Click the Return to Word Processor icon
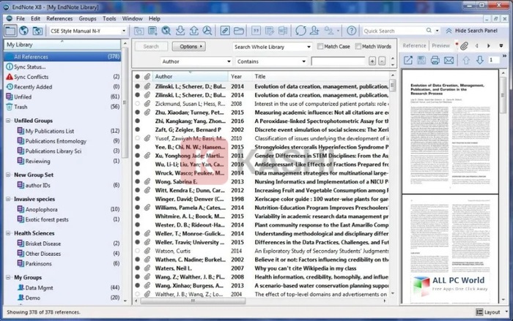Viewport: 513px width, 321px height. coord(283,31)
